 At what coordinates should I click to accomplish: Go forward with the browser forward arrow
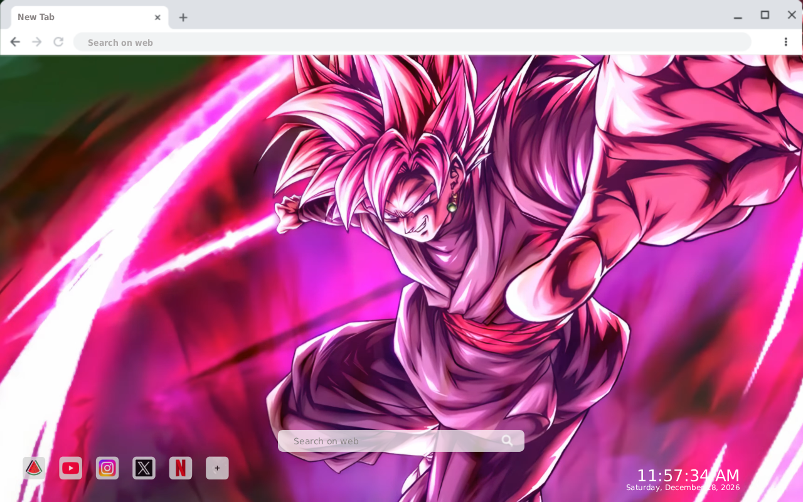click(37, 42)
